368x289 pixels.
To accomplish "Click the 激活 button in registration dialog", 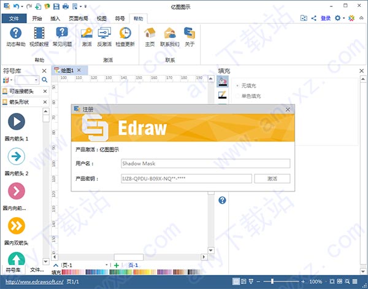I will [x=272, y=179].
